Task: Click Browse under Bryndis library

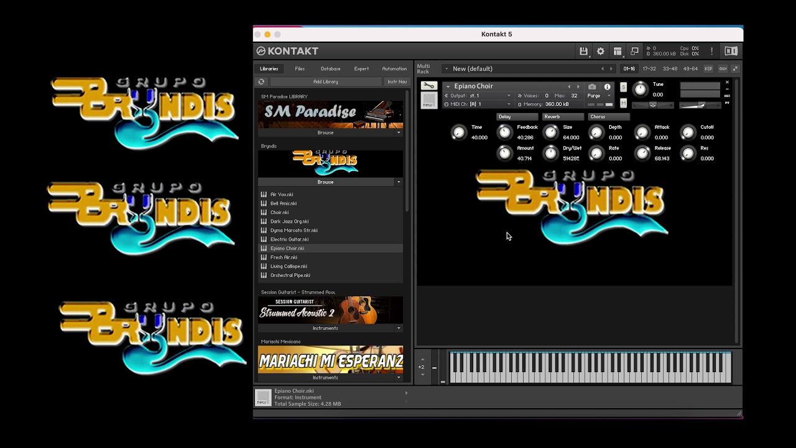Action: point(326,182)
